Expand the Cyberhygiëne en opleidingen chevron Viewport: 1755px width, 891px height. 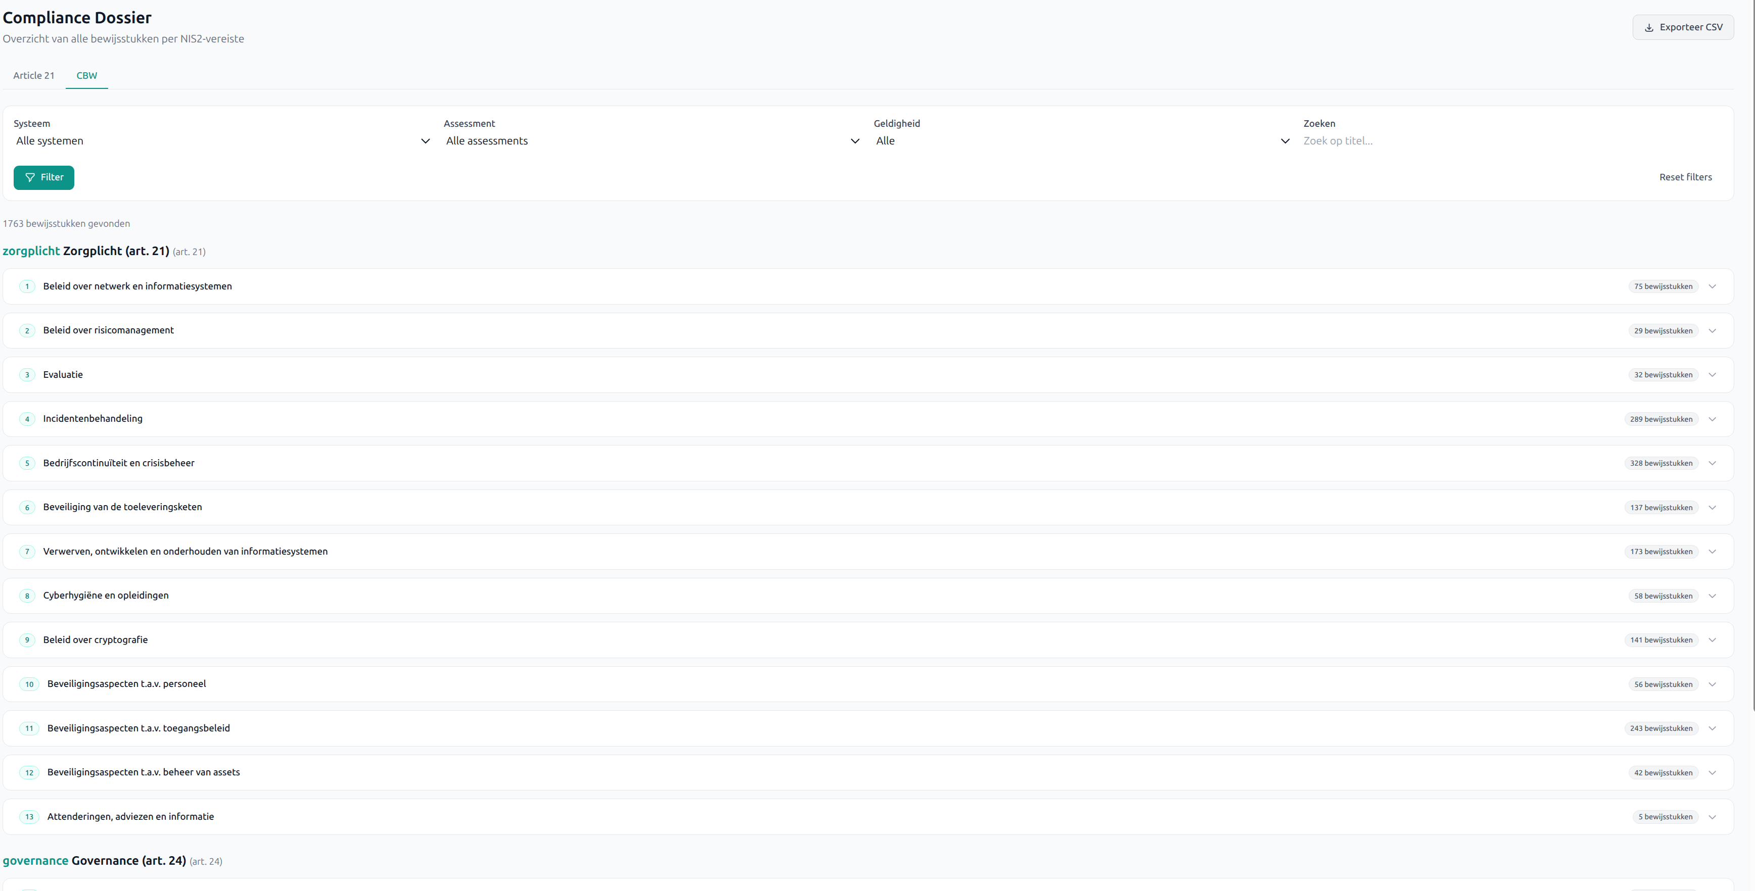click(x=1712, y=596)
